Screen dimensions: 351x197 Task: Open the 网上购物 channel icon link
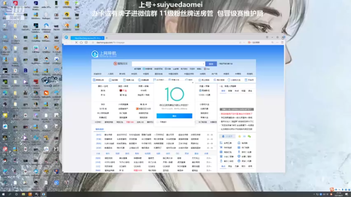click(204, 80)
